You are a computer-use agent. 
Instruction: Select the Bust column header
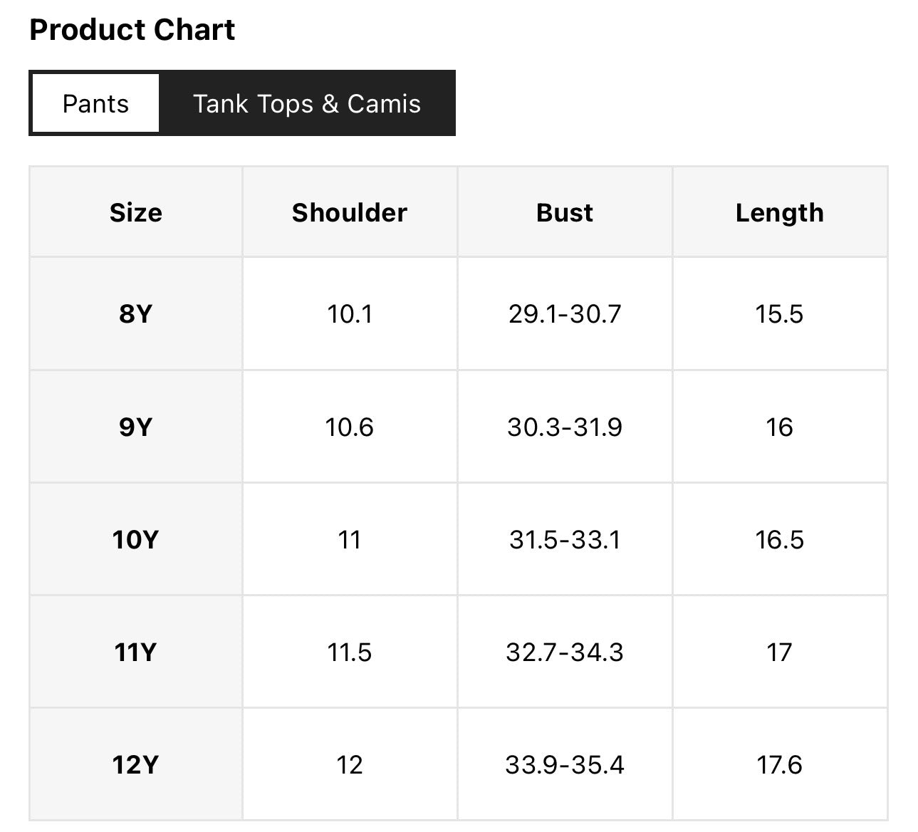(x=565, y=212)
